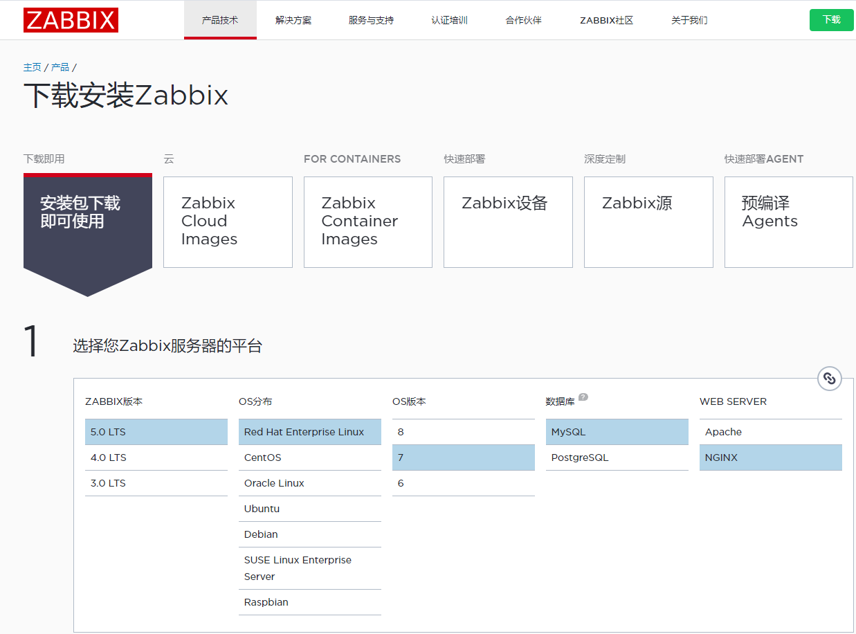Open the 服务与支持 menu
This screenshot has width=856, height=634.
(x=371, y=20)
